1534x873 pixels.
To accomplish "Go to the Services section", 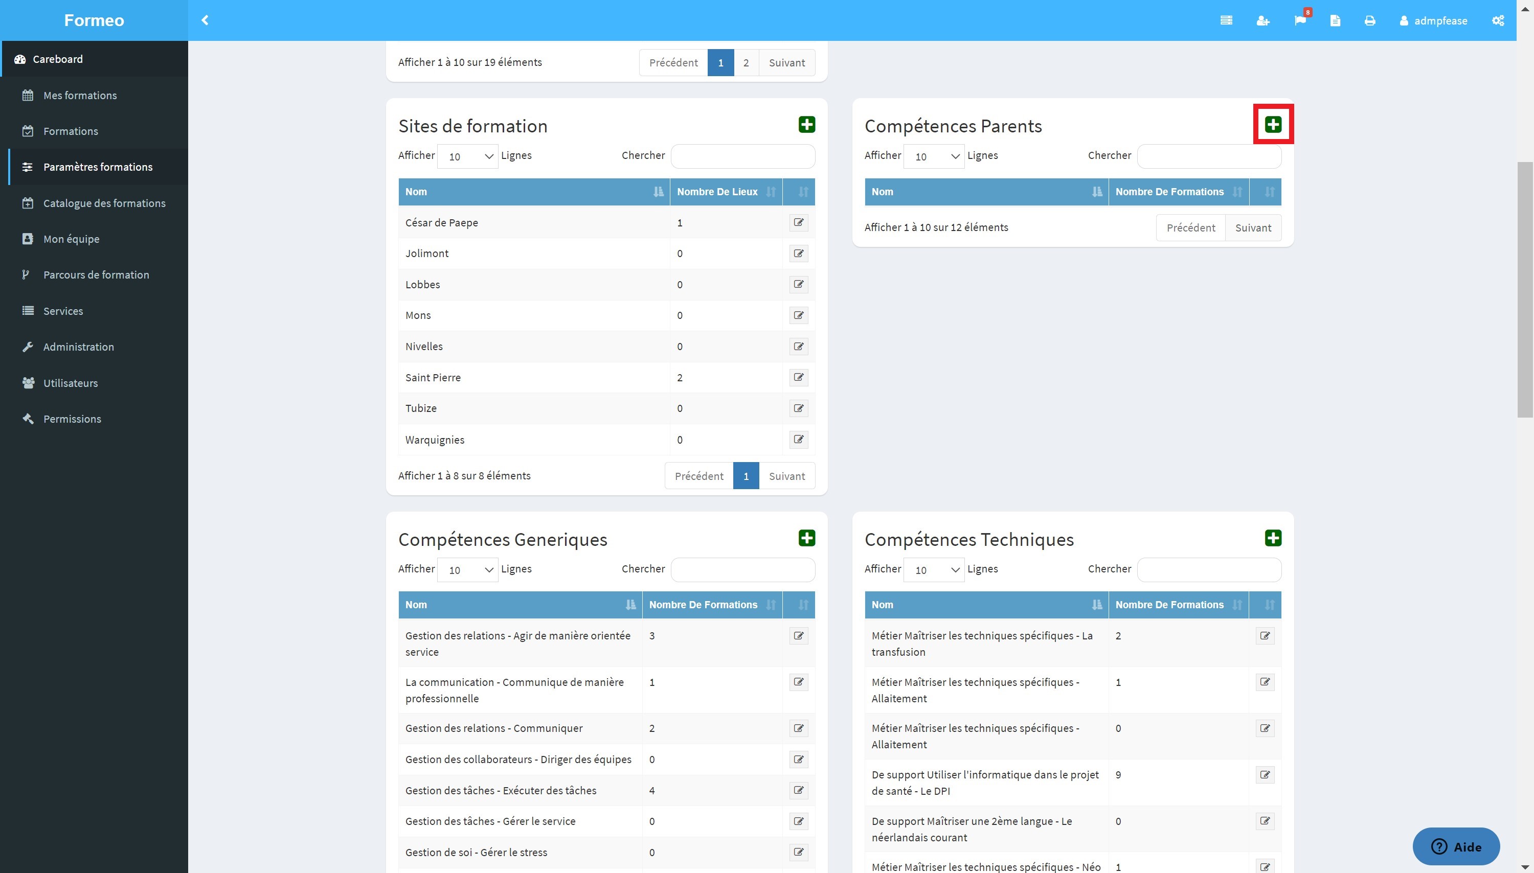I will 95,311.
